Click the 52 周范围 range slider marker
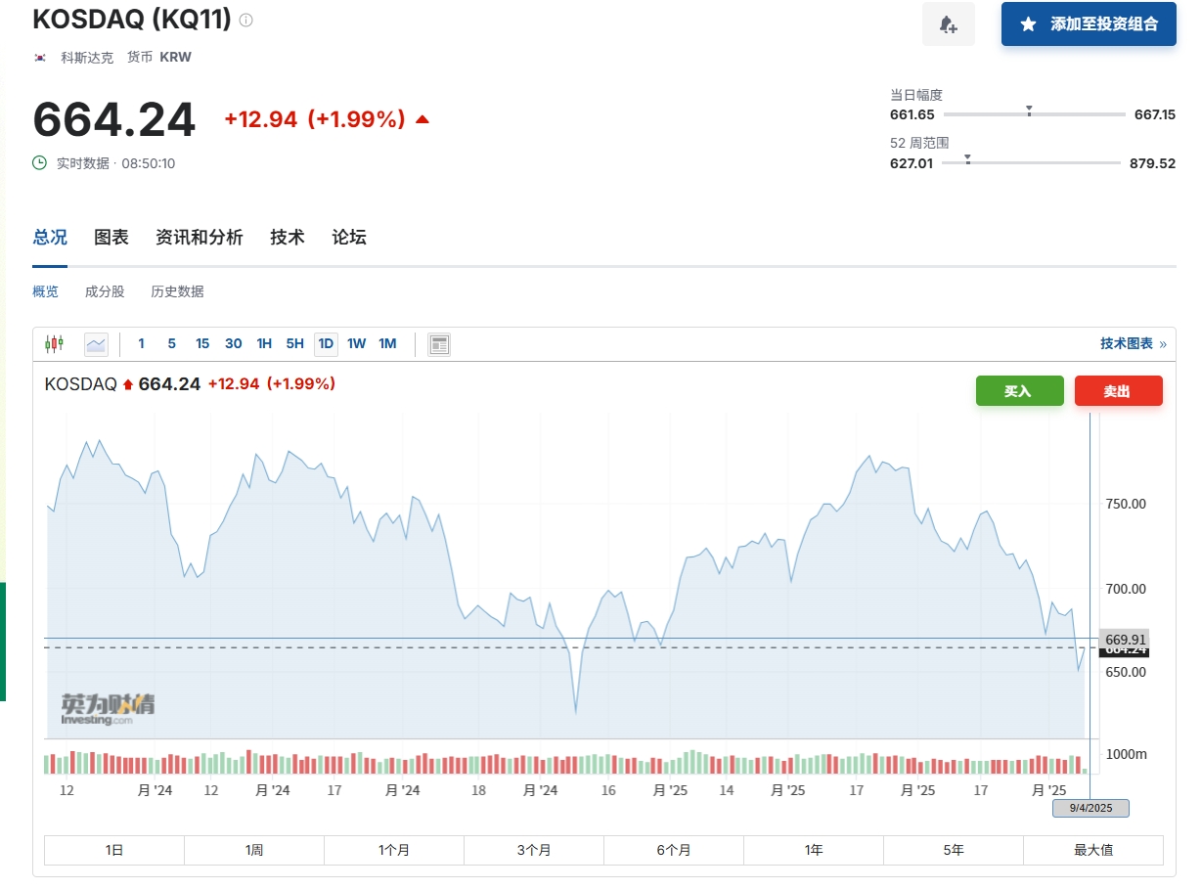This screenshot has width=1201, height=889. coord(967,158)
